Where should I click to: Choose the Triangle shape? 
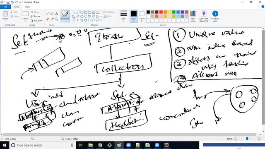coord(97,12)
